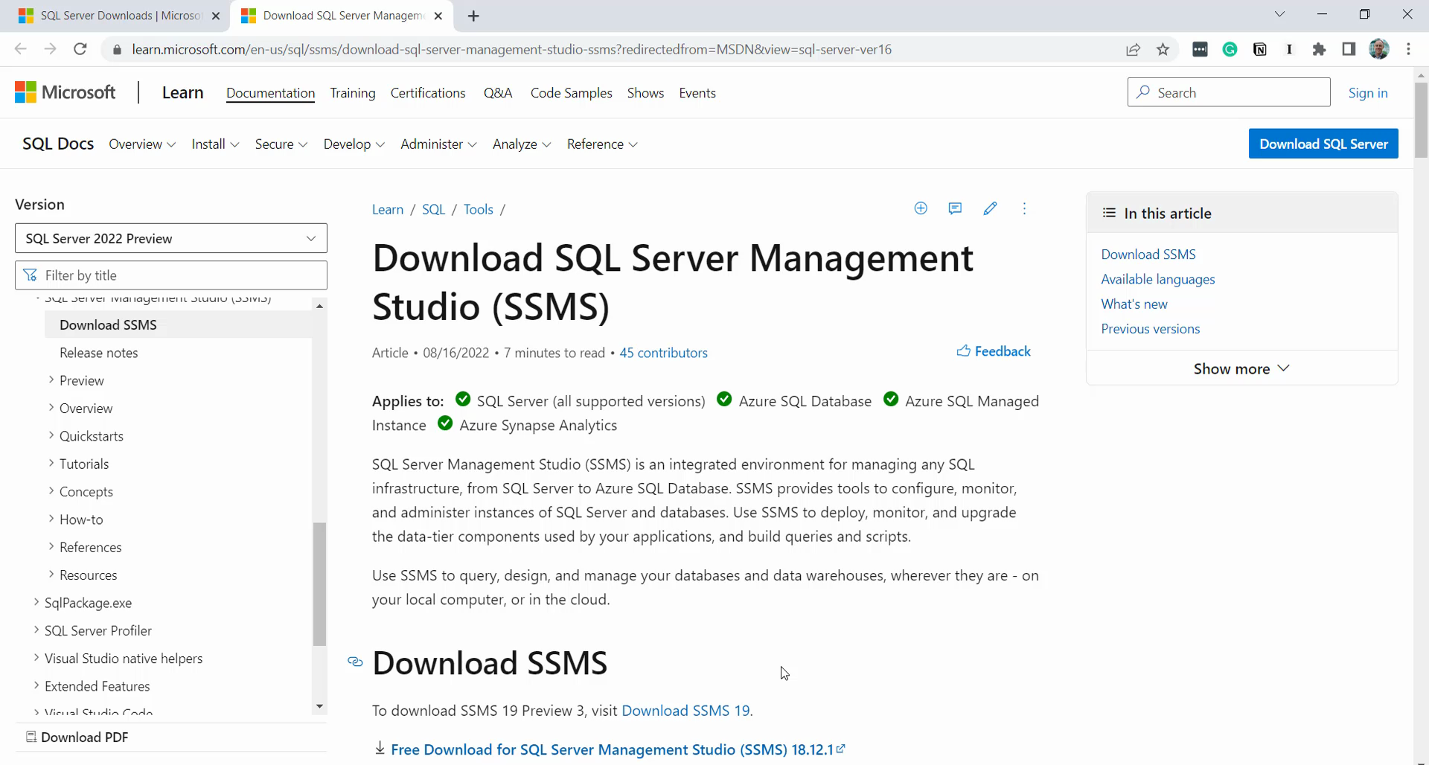Click the browser share page icon

[x=1133, y=50]
